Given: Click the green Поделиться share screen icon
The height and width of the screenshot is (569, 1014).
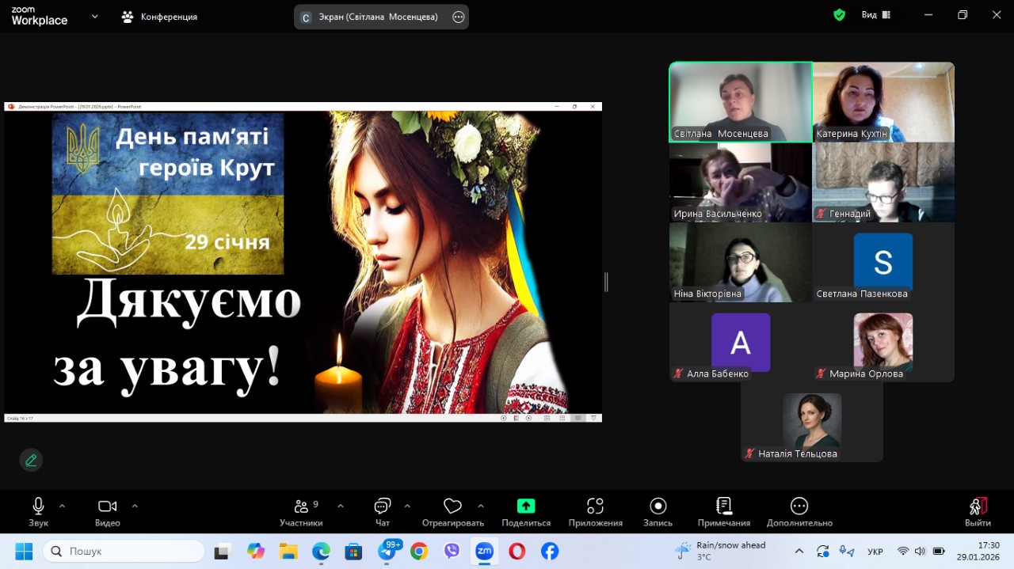Looking at the screenshot, I should point(526,506).
